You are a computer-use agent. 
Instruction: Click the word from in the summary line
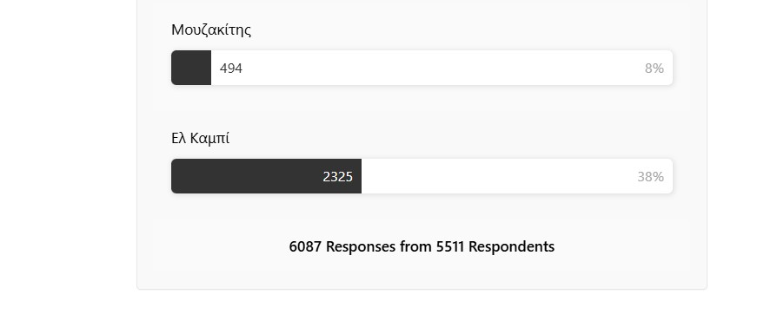coord(415,246)
